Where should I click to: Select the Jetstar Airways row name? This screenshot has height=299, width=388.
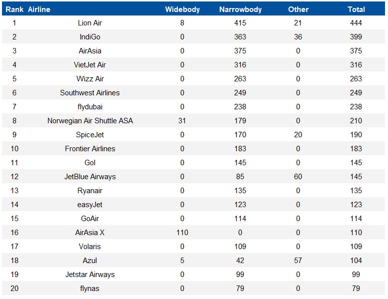[90, 275]
